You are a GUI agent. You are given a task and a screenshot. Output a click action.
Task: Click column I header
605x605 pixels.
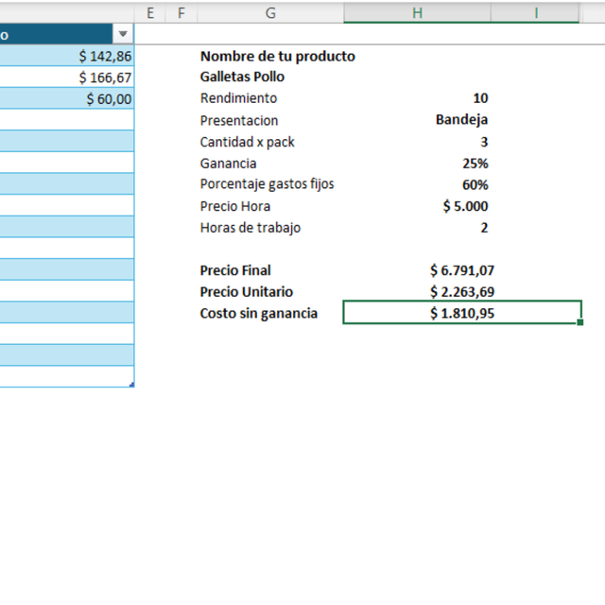coord(536,12)
